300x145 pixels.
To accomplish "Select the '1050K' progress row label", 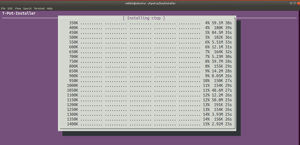I will pyautogui.click(x=73, y=90).
